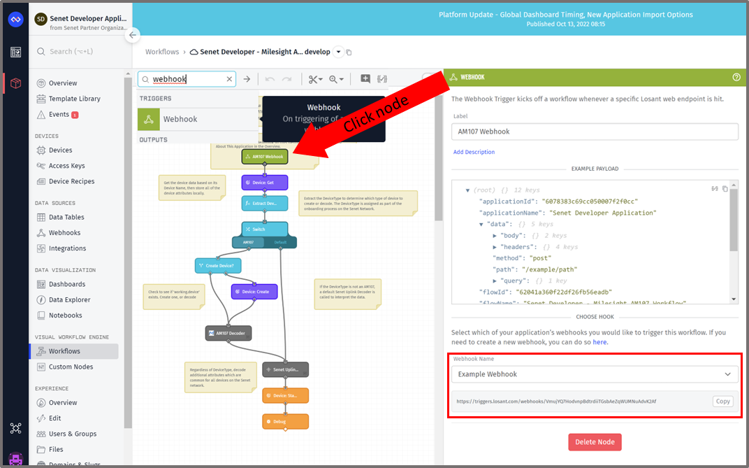749x468 pixels.
Task: Click the Add Description link
Action: [x=474, y=152]
